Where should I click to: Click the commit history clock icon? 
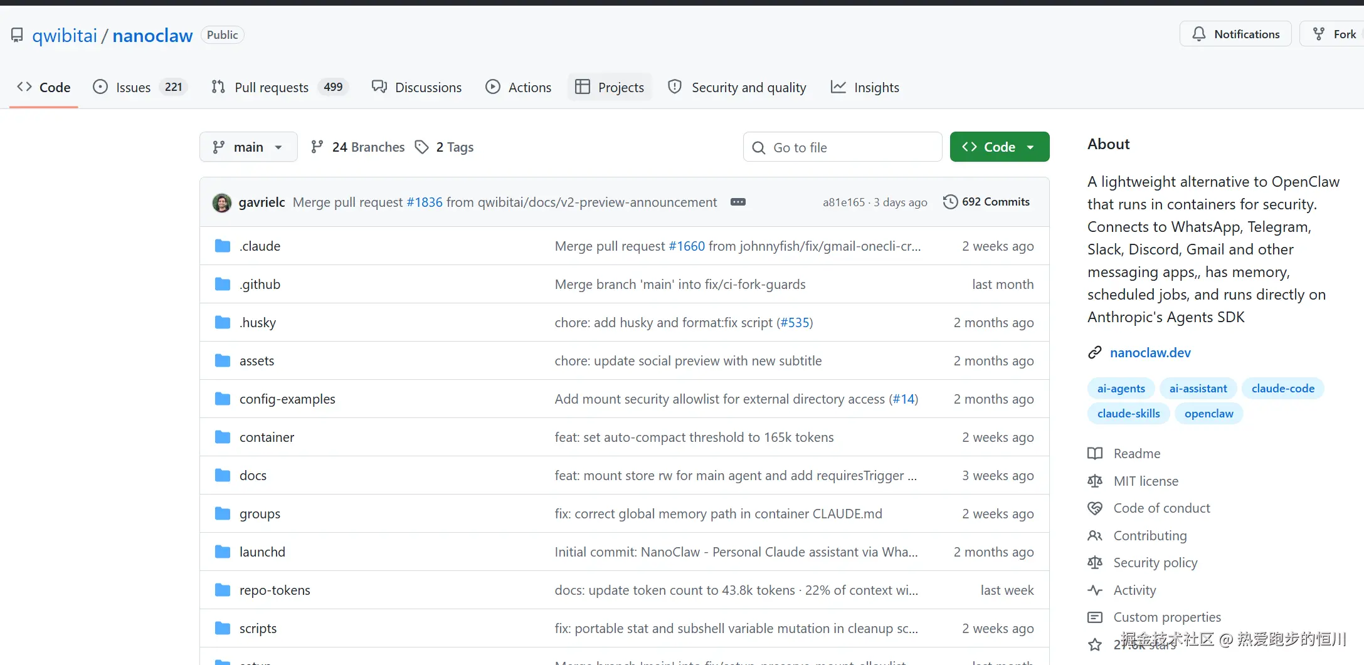coord(950,202)
